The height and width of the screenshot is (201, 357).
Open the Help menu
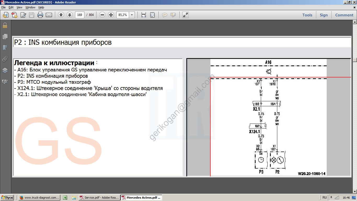[41, 7]
